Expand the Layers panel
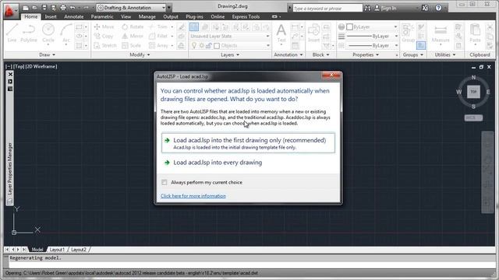Screen dimensions: 499x280 point(230,55)
